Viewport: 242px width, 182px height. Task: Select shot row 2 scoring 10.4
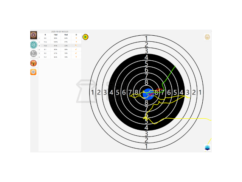click(60, 42)
